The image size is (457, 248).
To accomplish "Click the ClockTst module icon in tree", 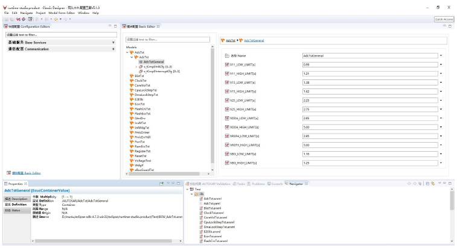I will [x=132, y=81].
